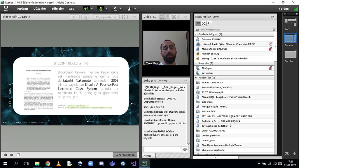Open the Düzenler menu
Image resolution: width=350 pixels, height=168 pixels.
pos(40,9)
